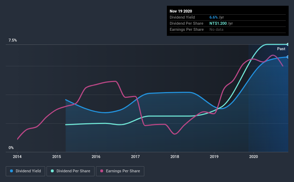Click the 2019 x-axis label
294x182 pixels.
(x=214, y=157)
